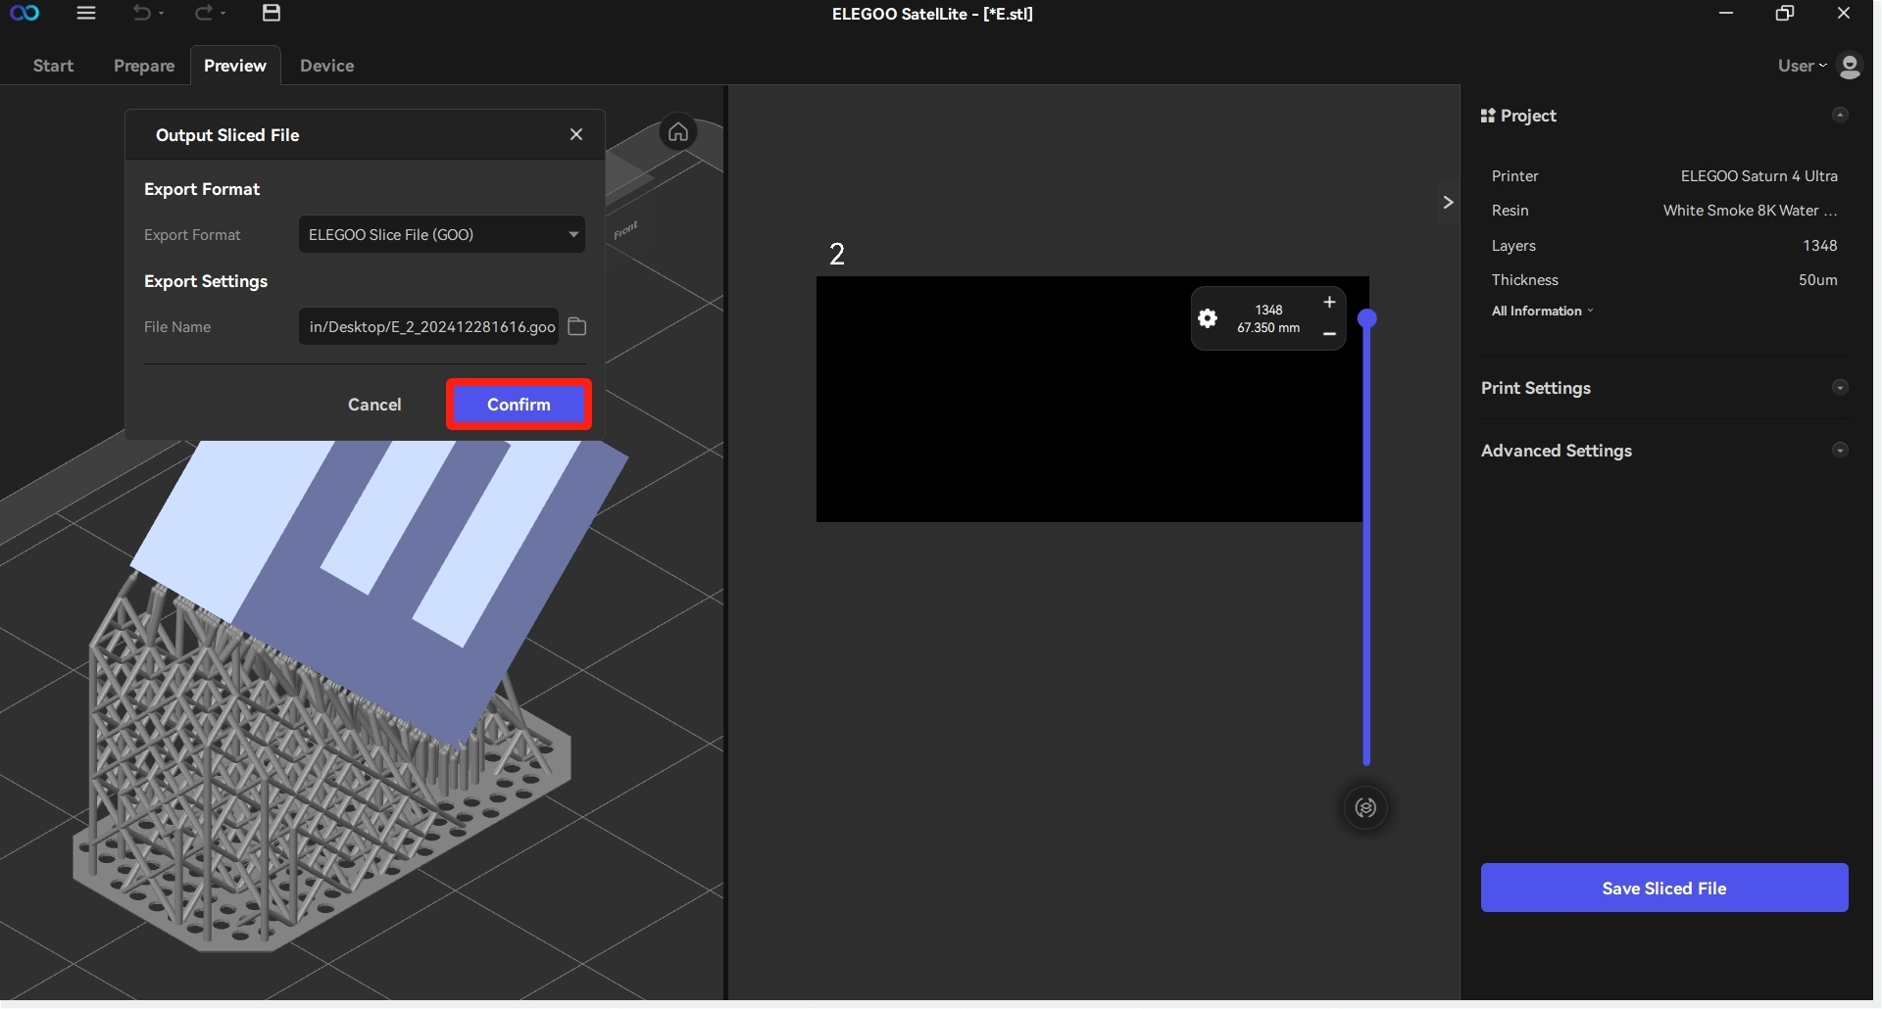
Task: Click the save disk icon
Action: (272, 14)
